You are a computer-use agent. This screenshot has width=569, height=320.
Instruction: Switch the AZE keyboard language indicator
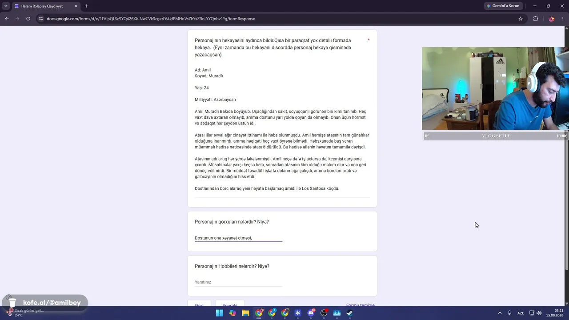[x=520, y=313]
